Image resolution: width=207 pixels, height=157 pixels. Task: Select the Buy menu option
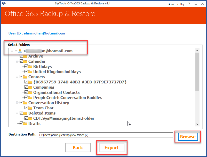pyautogui.click(x=182, y=4)
